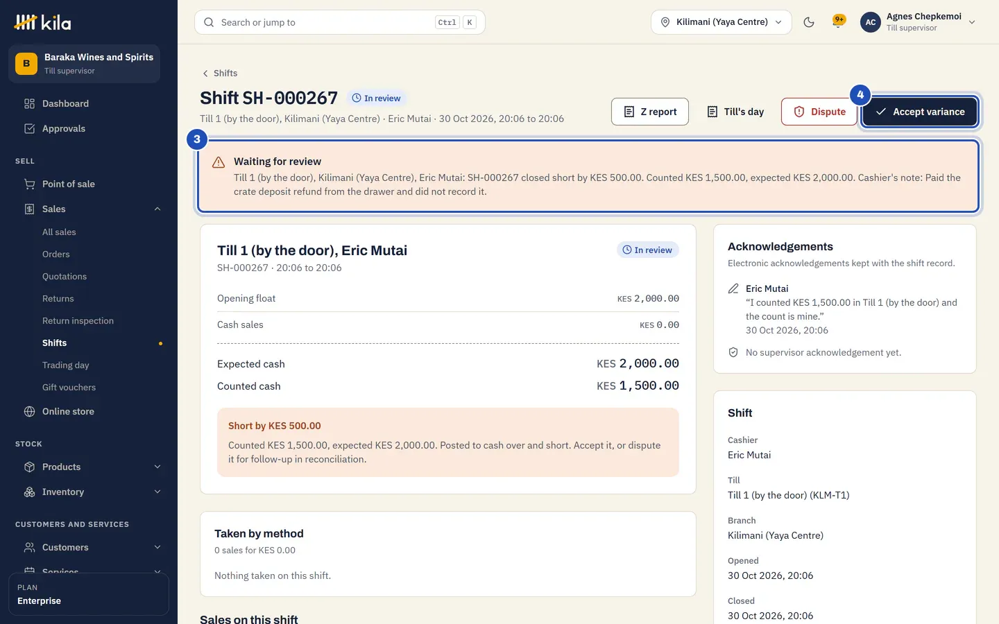Click the Products box icon
The image size is (999, 624).
[x=29, y=467]
